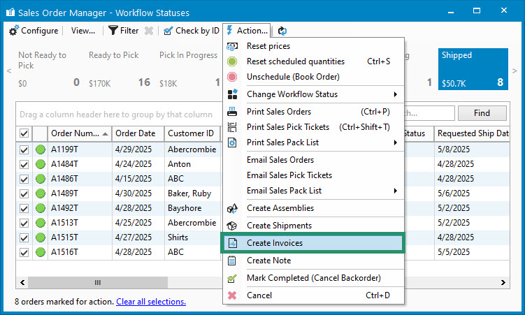The width and height of the screenshot is (525, 315).
Task: Click the Find button
Action: point(482,113)
